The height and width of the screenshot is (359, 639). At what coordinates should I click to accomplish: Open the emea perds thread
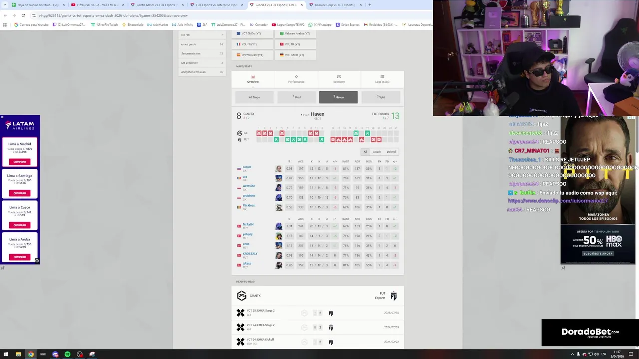tap(202, 44)
